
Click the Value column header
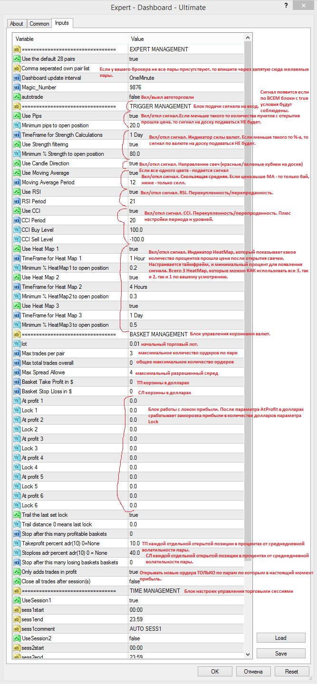pyautogui.click(x=186, y=39)
